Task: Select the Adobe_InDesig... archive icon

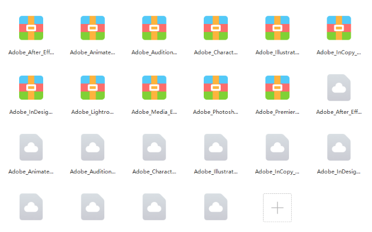Action: pos(31,88)
